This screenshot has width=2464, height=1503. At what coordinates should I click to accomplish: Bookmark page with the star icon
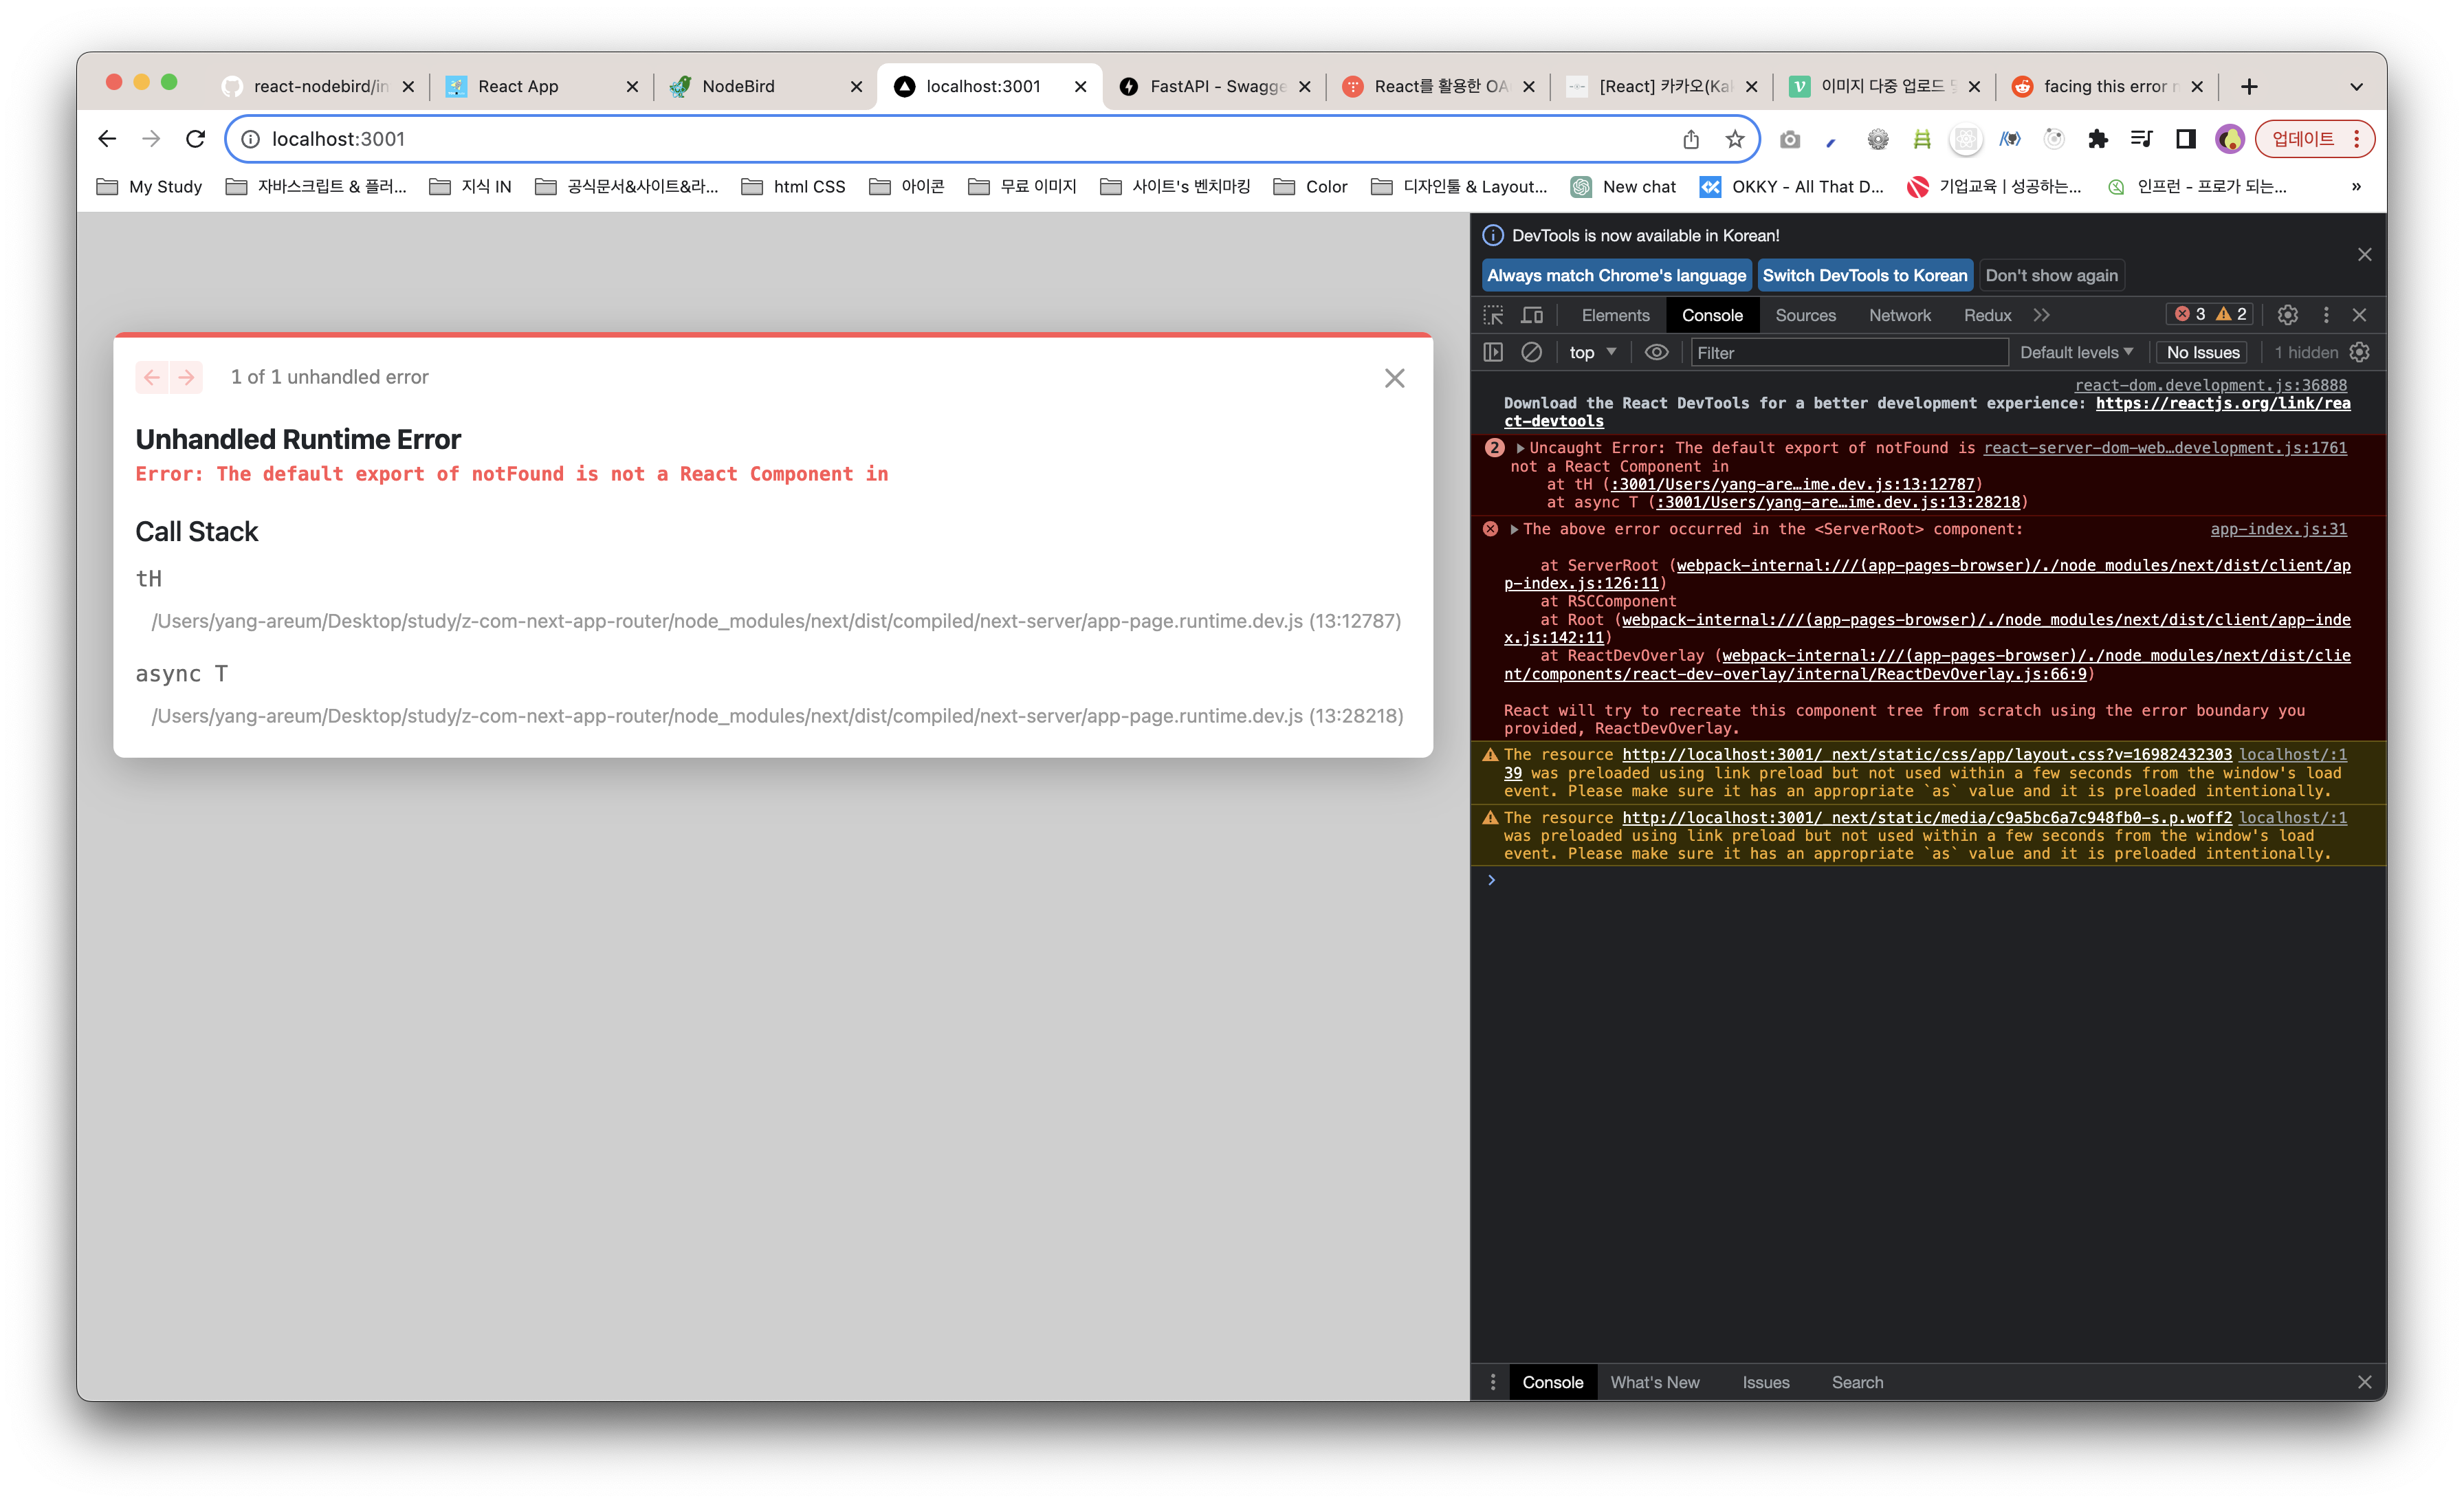1735,139
